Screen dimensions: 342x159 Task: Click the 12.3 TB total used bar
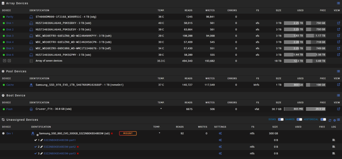(294, 61)
